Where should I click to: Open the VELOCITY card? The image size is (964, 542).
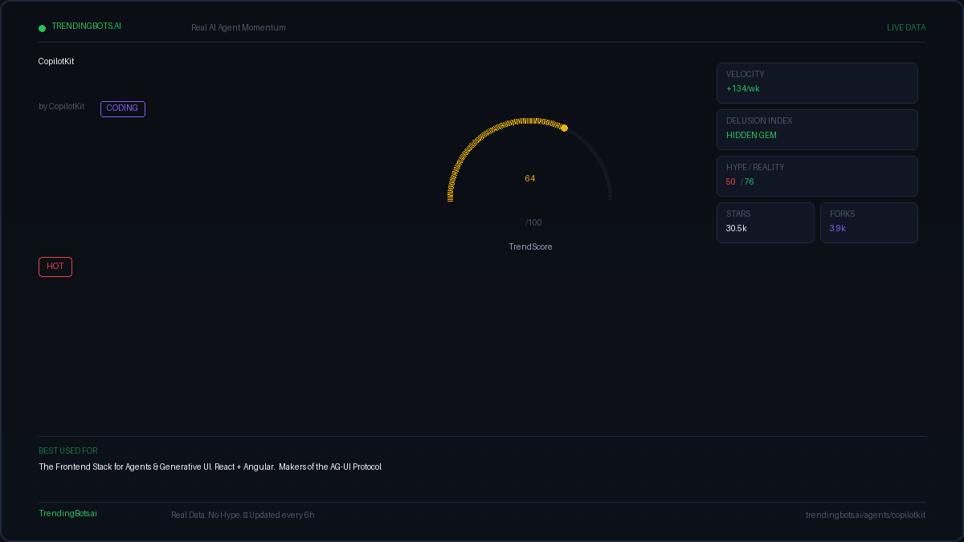817,83
